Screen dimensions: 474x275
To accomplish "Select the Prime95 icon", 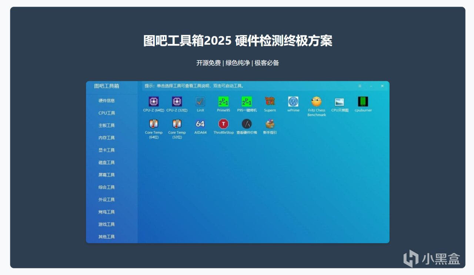I will click(x=223, y=102).
